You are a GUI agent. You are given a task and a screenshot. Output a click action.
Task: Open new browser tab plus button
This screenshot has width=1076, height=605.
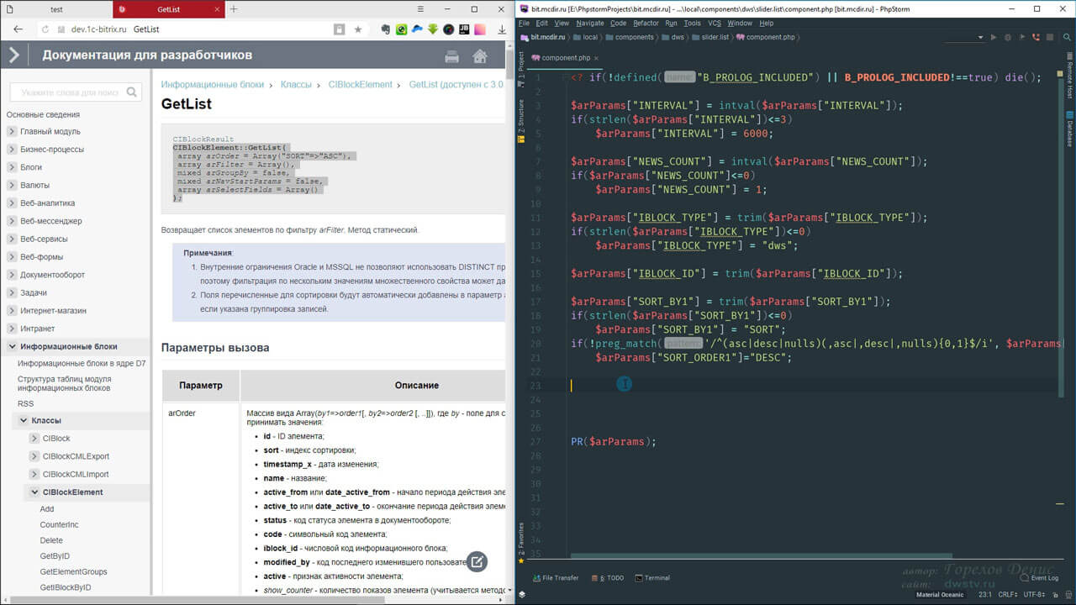click(234, 9)
